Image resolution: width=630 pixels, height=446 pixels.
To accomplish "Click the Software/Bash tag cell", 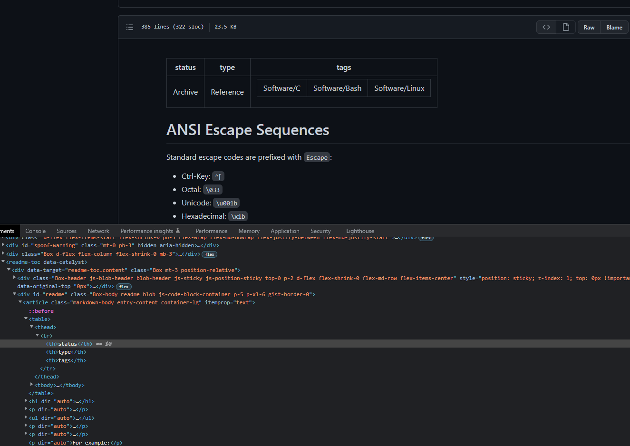I will tap(337, 88).
